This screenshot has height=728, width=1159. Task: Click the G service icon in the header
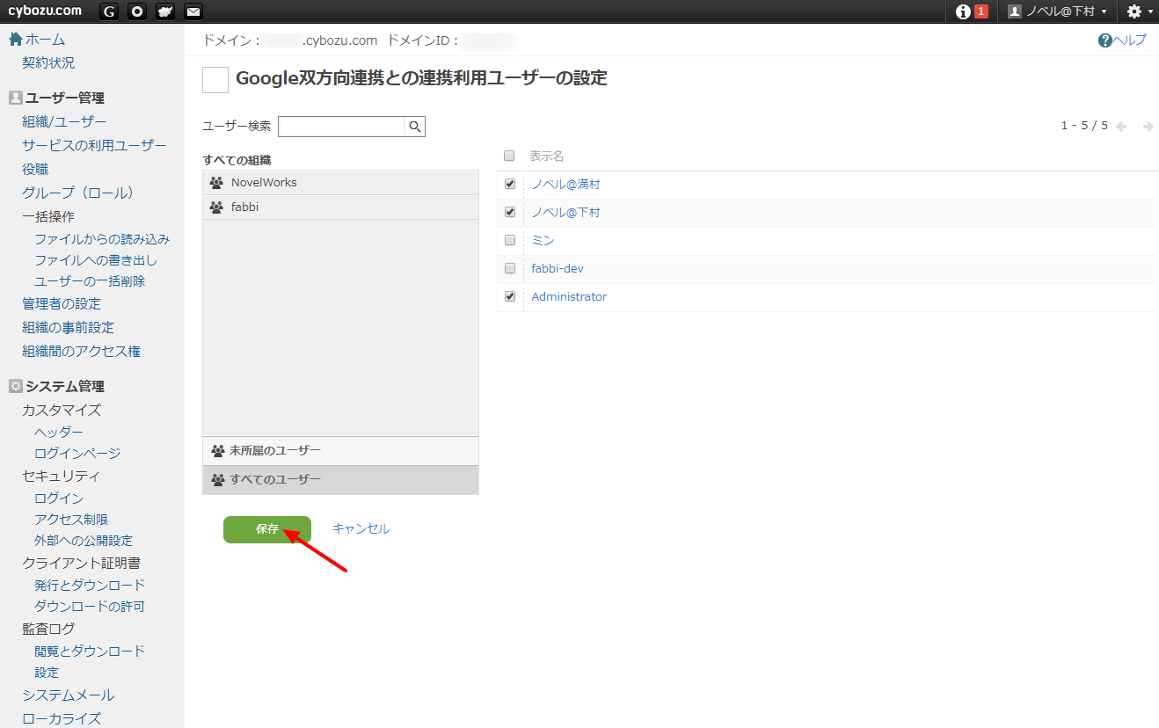[x=109, y=11]
